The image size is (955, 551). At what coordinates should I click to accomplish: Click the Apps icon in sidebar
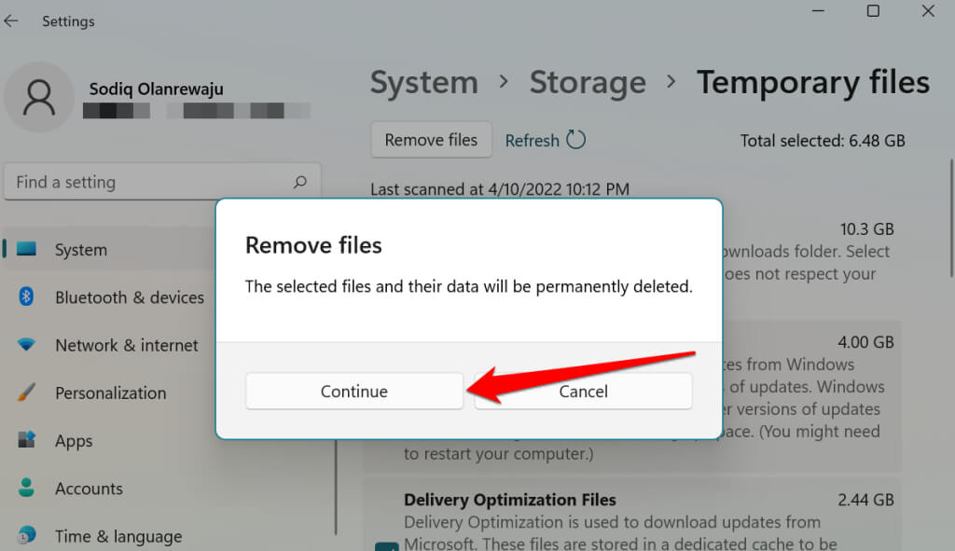(26, 440)
